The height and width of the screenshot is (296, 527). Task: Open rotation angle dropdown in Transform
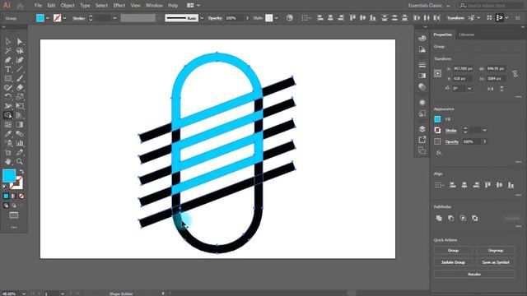tap(469, 89)
